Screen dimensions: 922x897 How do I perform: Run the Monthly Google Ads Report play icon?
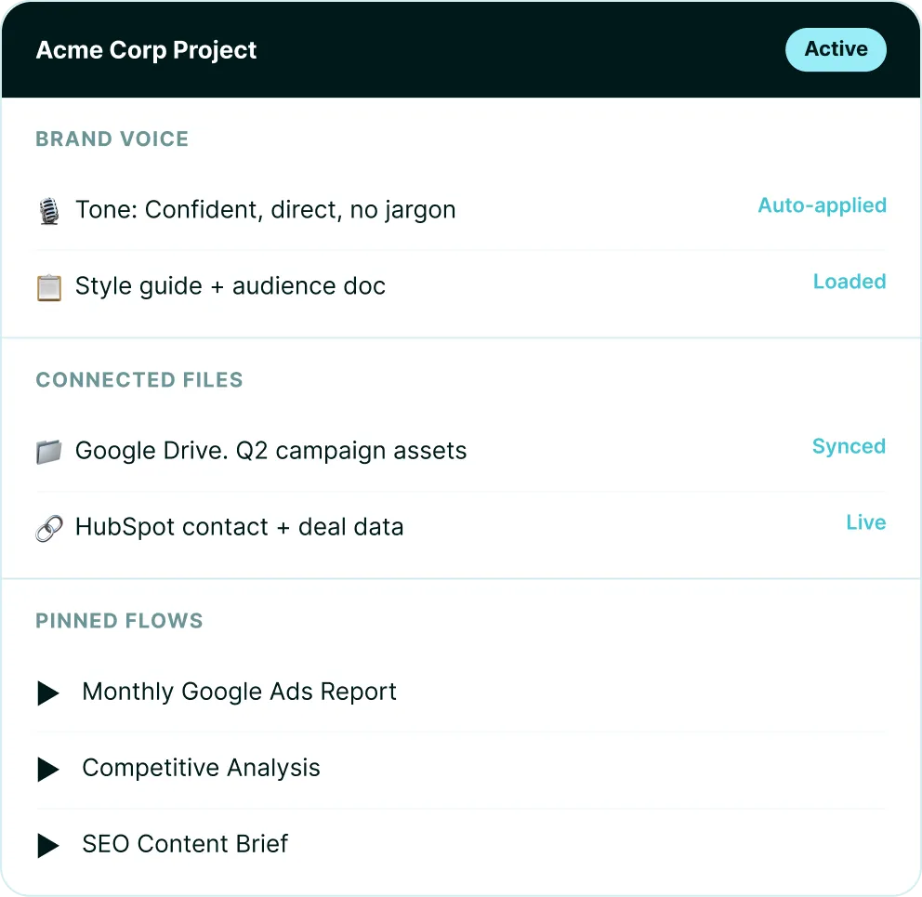coord(48,693)
